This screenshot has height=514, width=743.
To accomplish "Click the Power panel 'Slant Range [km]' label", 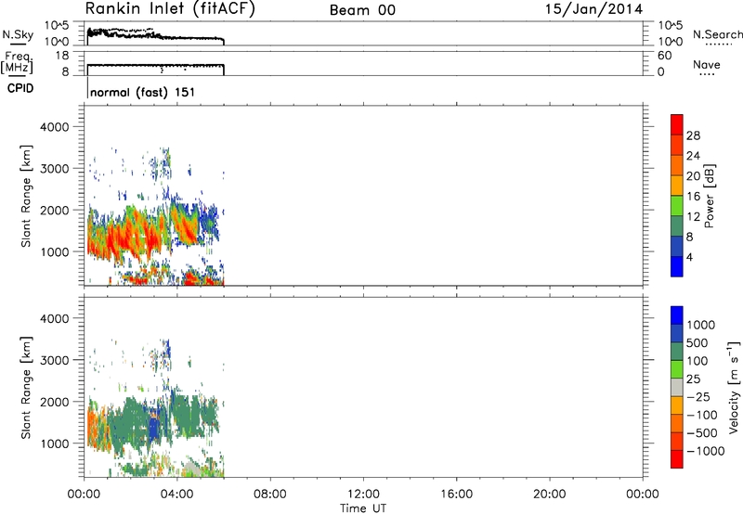I will 26,196.
